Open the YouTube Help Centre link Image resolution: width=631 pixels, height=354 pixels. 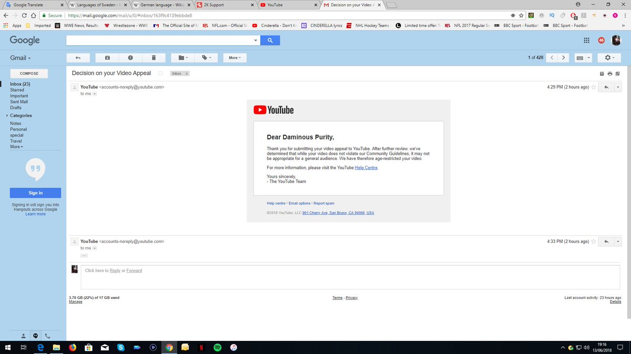tap(367, 167)
